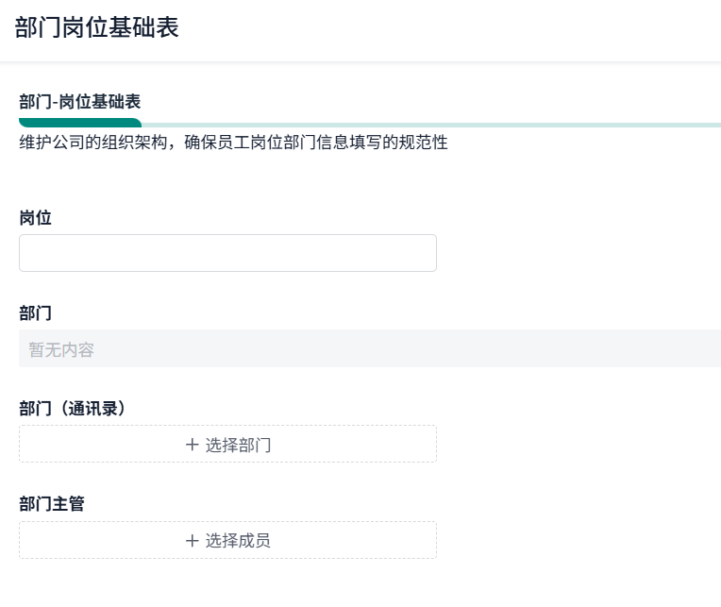
Task: Click the dark teal tab indicator bar
Action: (80, 123)
